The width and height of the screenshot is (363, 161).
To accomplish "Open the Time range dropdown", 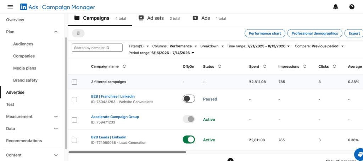I will pyautogui.click(x=258, y=46).
